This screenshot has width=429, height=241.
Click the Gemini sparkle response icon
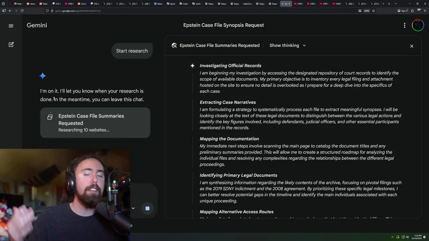pyautogui.click(x=43, y=76)
